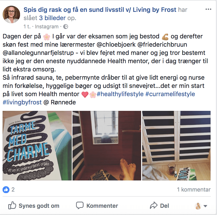Image resolution: width=217 pixels, height=215 pixels.
Task: Open the #curramelifestyle hashtag
Action: 170,94
